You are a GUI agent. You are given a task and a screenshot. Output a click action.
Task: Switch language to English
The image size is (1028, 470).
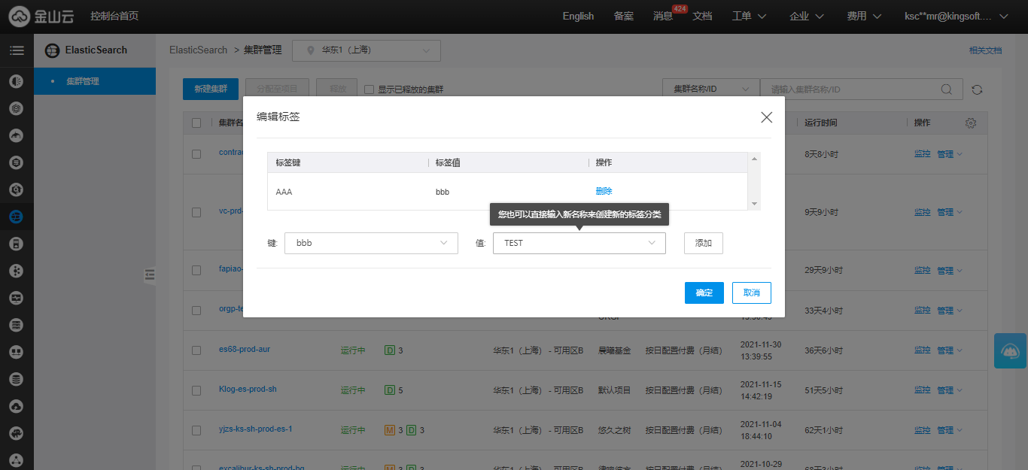(x=578, y=16)
